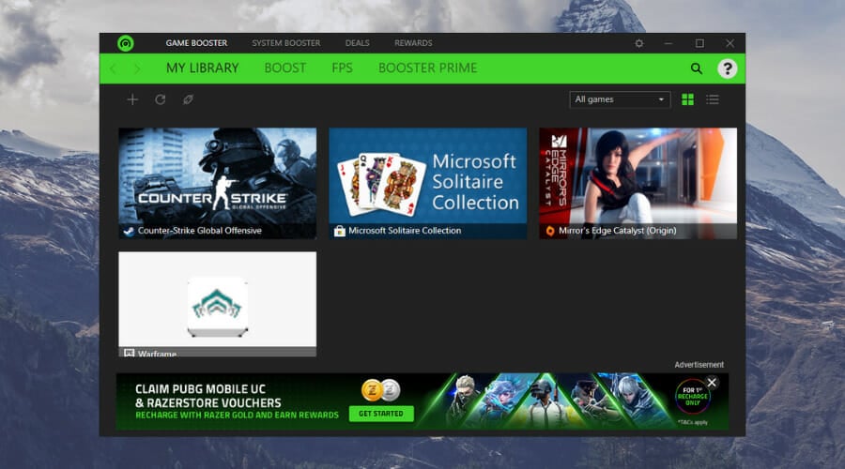
Task: Minimize the Razer Cortex window
Action: (x=668, y=43)
